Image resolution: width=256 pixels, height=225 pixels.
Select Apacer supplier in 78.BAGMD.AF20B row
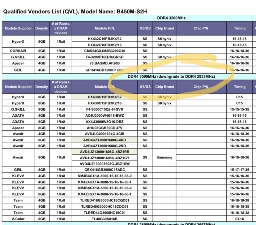(18, 63)
